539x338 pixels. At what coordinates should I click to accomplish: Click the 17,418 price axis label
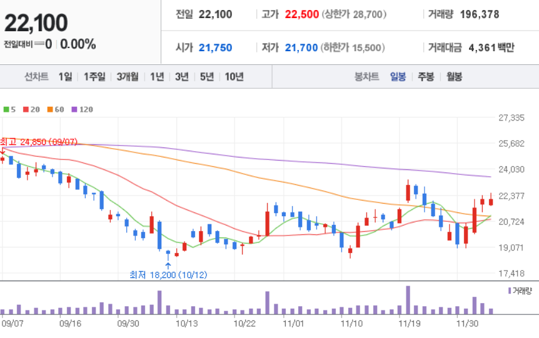tap(511, 274)
